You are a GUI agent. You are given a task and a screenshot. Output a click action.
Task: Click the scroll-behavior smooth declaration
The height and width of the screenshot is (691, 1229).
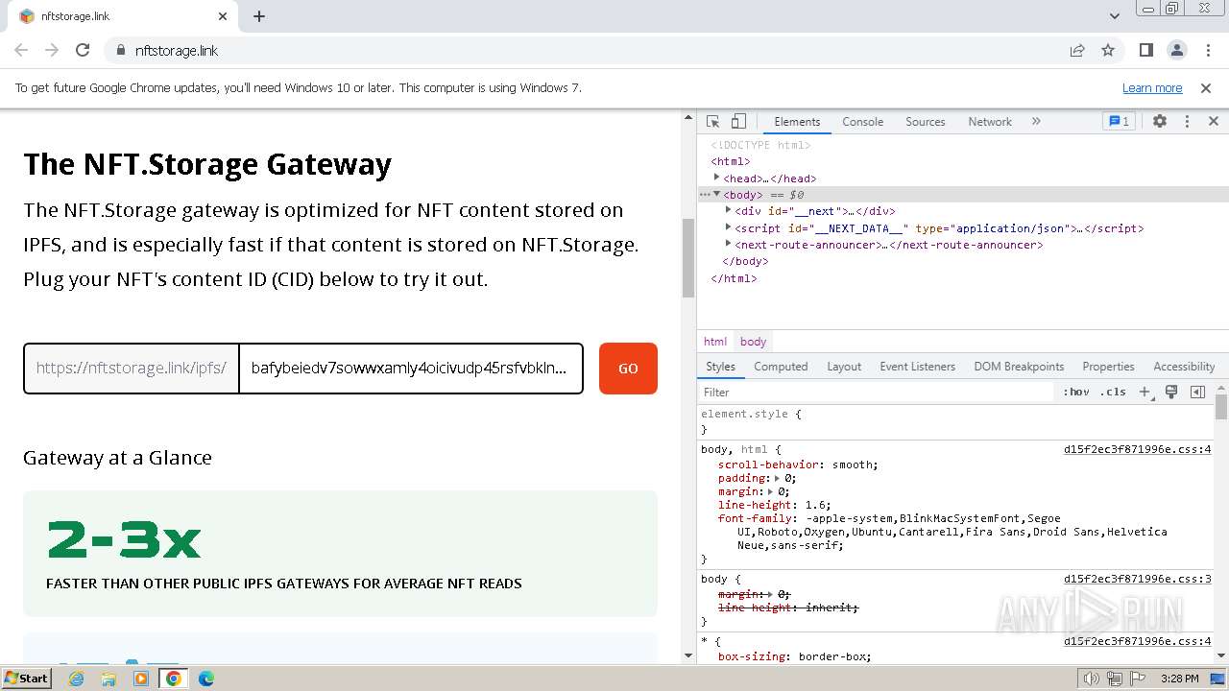point(798,465)
